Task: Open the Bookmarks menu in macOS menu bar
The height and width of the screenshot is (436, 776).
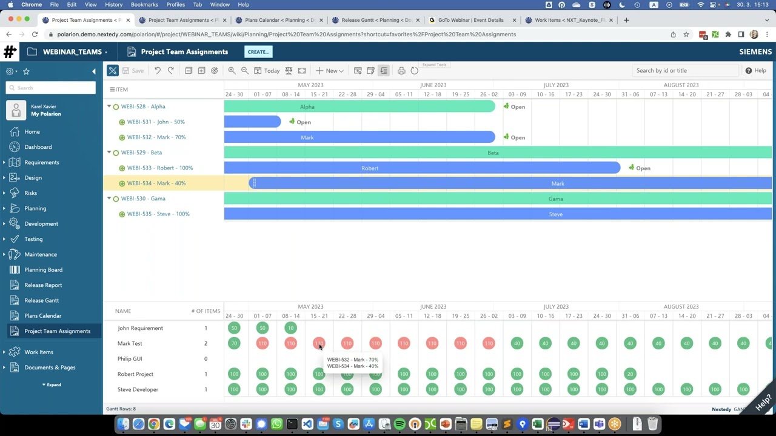Action: [144, 4]
